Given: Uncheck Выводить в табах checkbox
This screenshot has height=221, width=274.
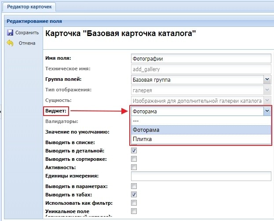Looking at the screenshot, I should [x=134, y=194].
